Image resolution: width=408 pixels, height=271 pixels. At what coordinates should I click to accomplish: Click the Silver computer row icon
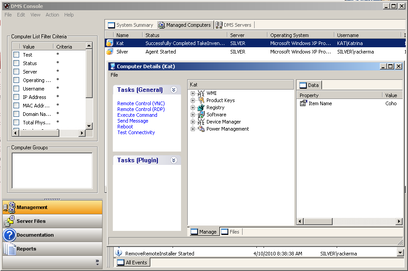pyautogui.click(x=110, y=52)
